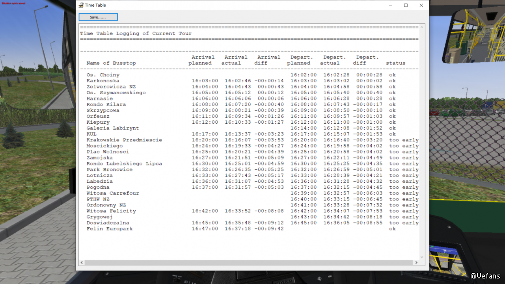
Task: Click the actual departure time "16:02:28"
Action: (x=336, y=75)
